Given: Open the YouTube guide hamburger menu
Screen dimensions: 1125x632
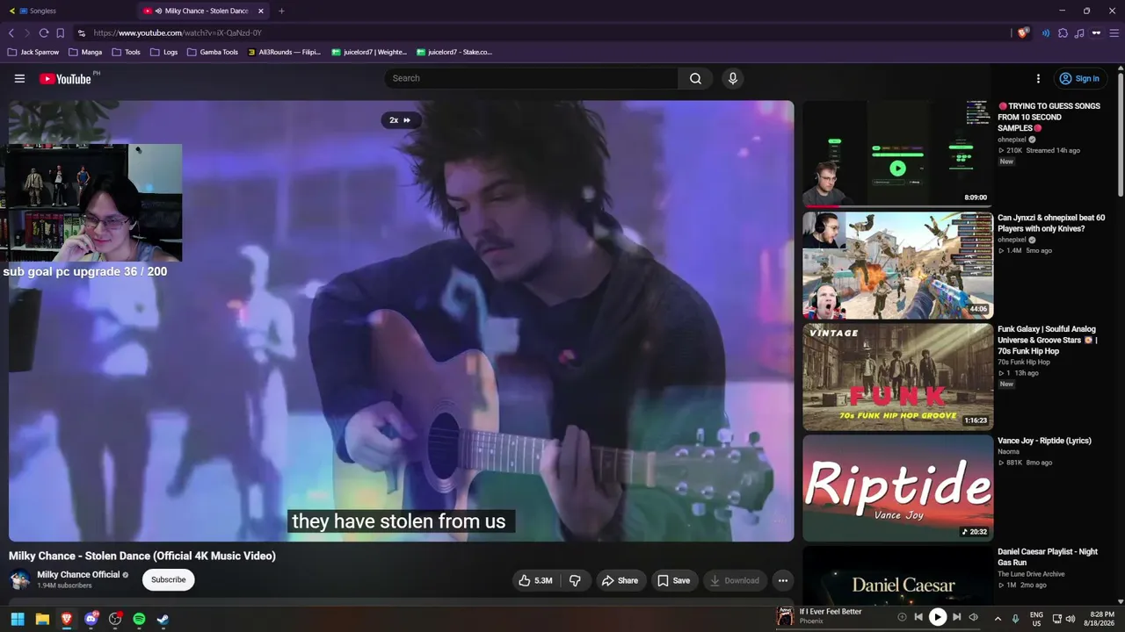Looking at the screenshot, I should (x=19, y=78).
